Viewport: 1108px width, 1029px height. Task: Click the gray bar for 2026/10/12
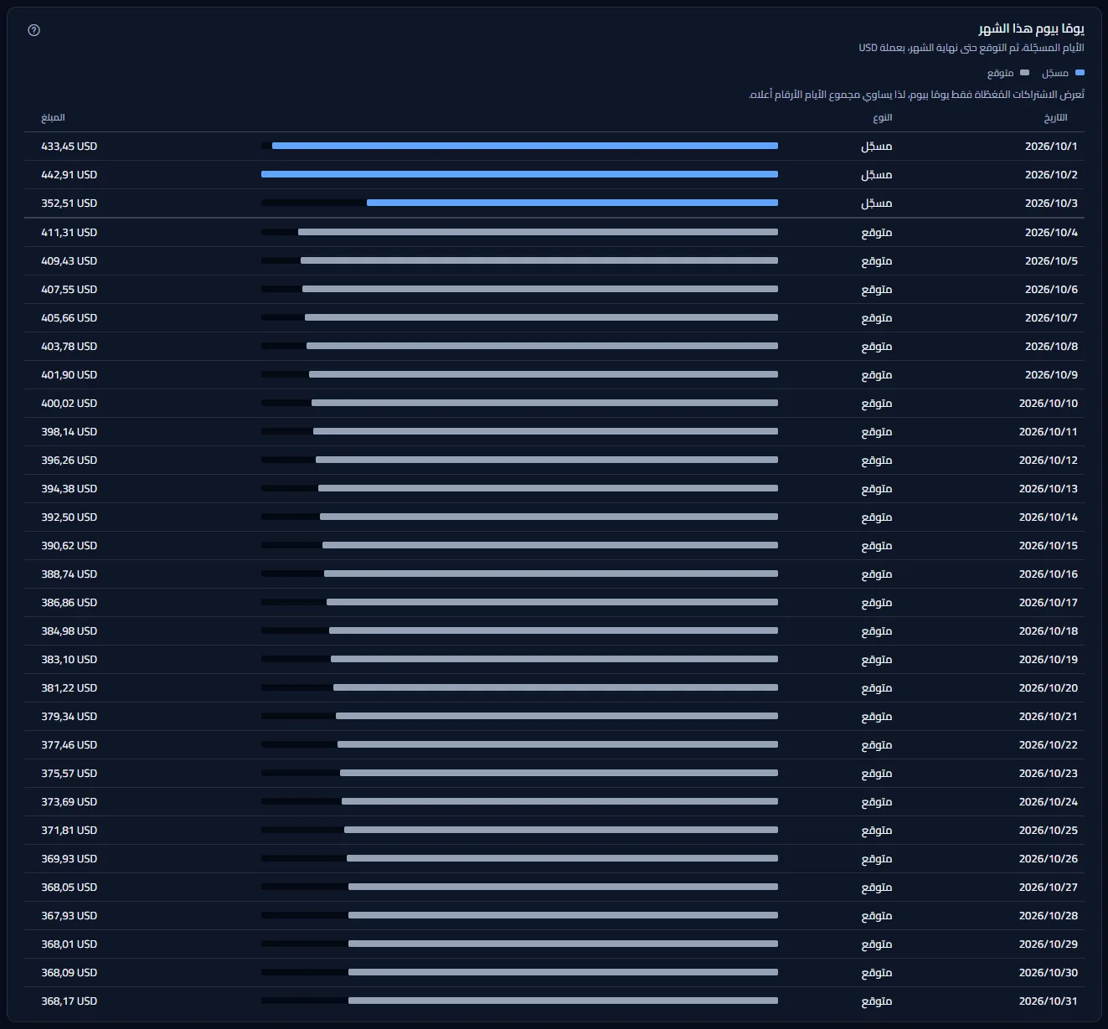click(x=547, y=460)
